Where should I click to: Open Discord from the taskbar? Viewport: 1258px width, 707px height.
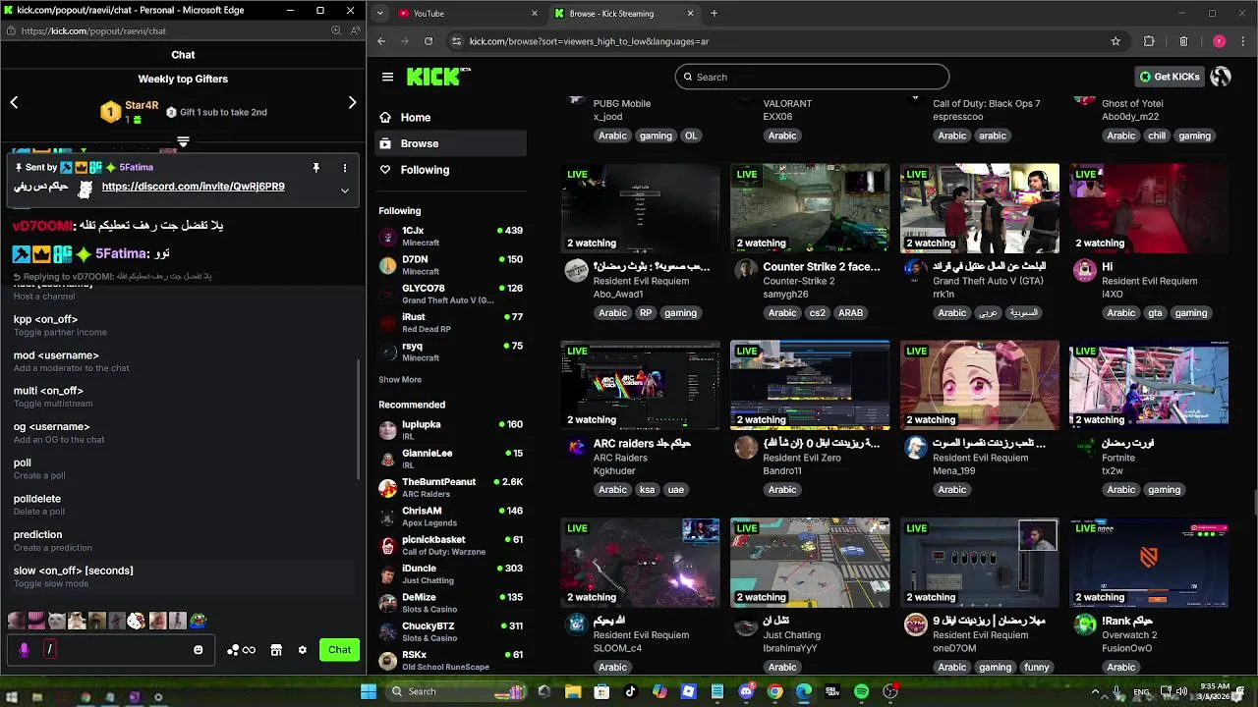click(746, 691)
